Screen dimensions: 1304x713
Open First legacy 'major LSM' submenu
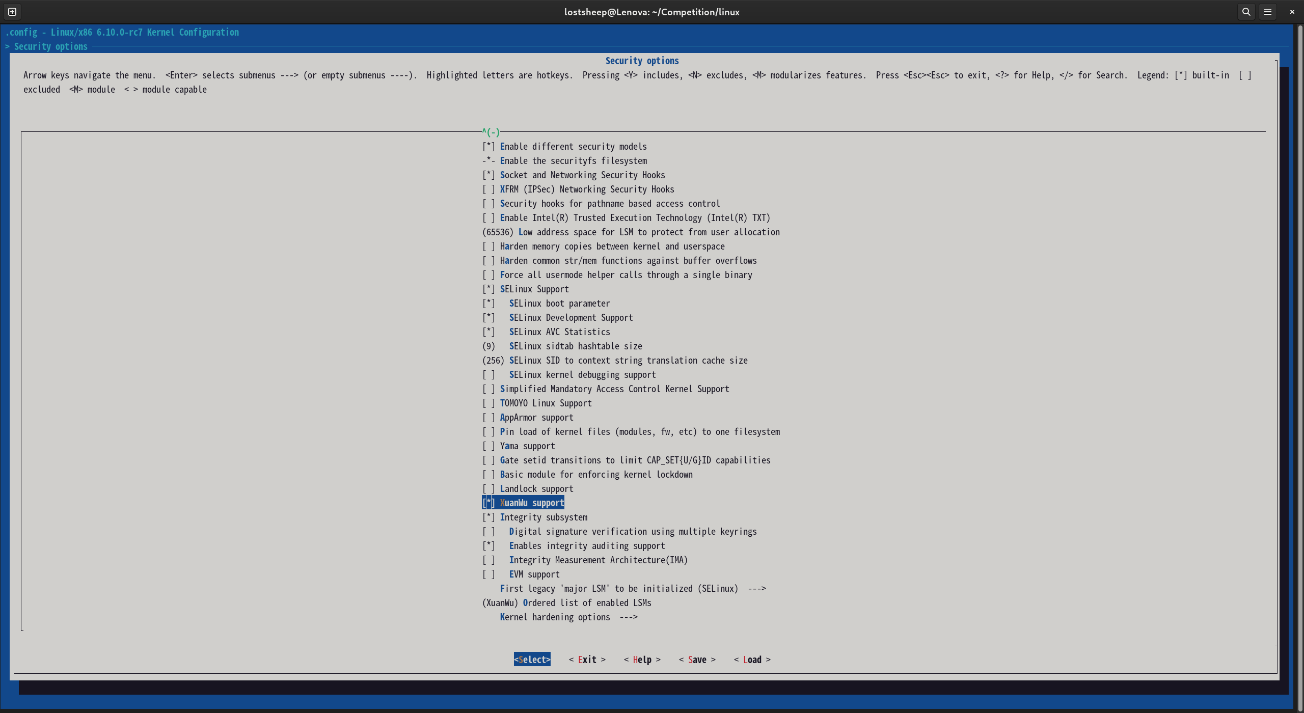(x=633, y=589)
